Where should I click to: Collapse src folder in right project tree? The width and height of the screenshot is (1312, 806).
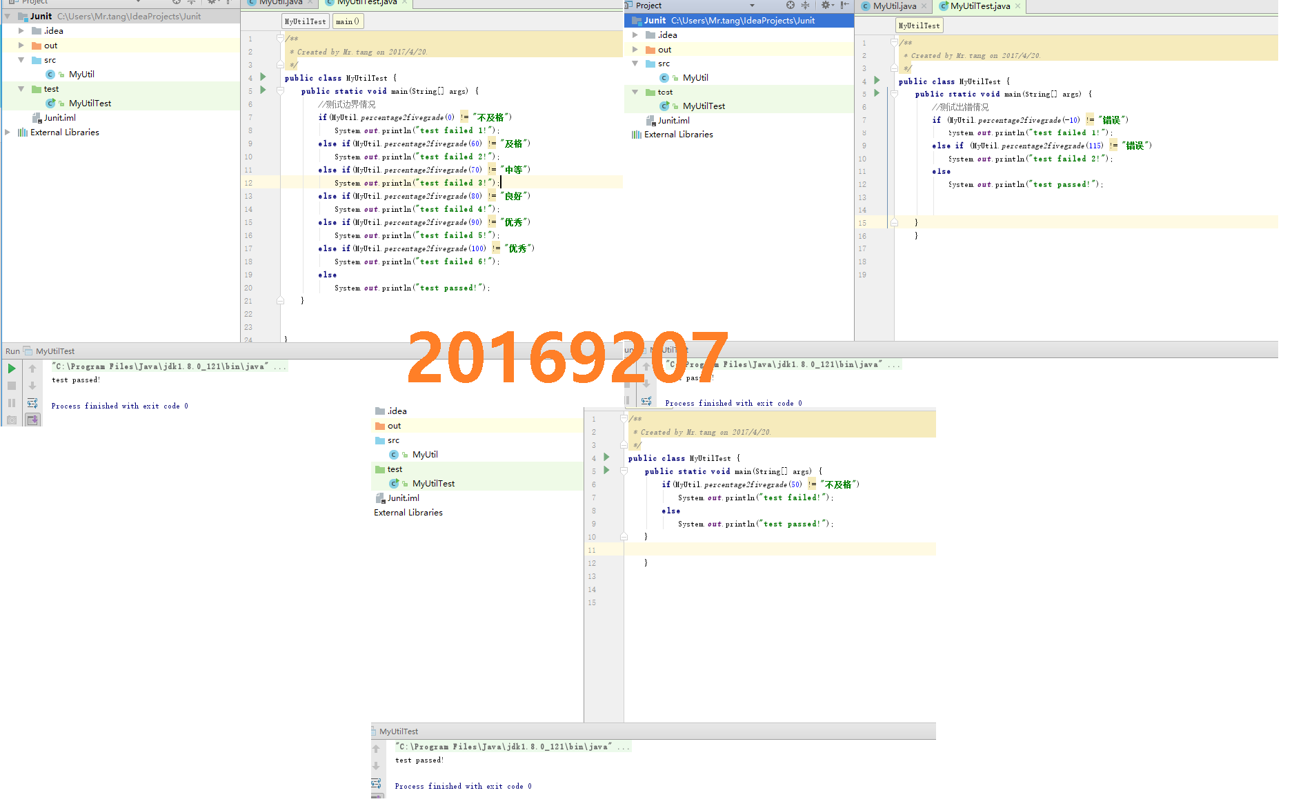click(635, 63)
